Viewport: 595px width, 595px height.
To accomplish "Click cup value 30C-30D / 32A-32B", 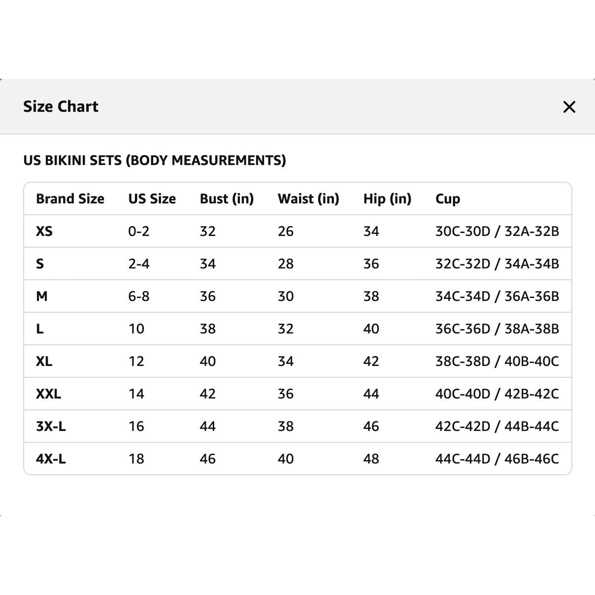I will [497, 231].
